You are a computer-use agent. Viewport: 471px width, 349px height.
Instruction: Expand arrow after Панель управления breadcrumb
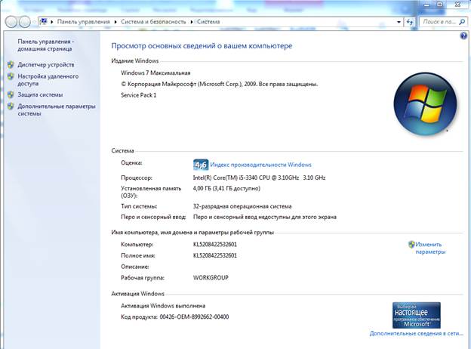pyautogui.click(x=115, y=22)
